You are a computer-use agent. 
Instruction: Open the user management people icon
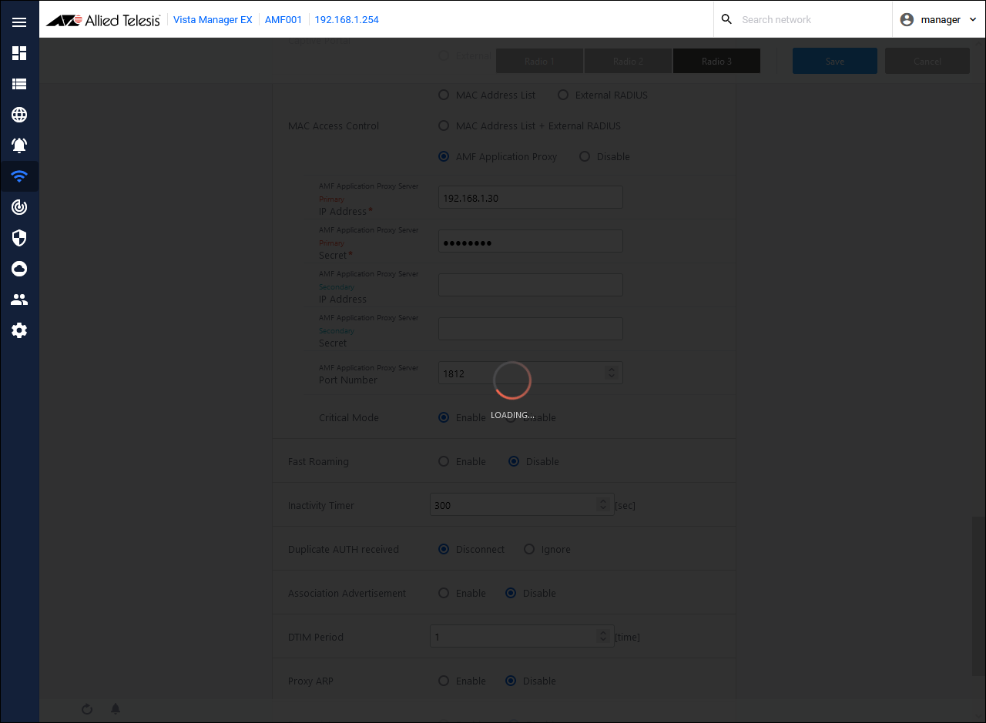coord(19,300)
